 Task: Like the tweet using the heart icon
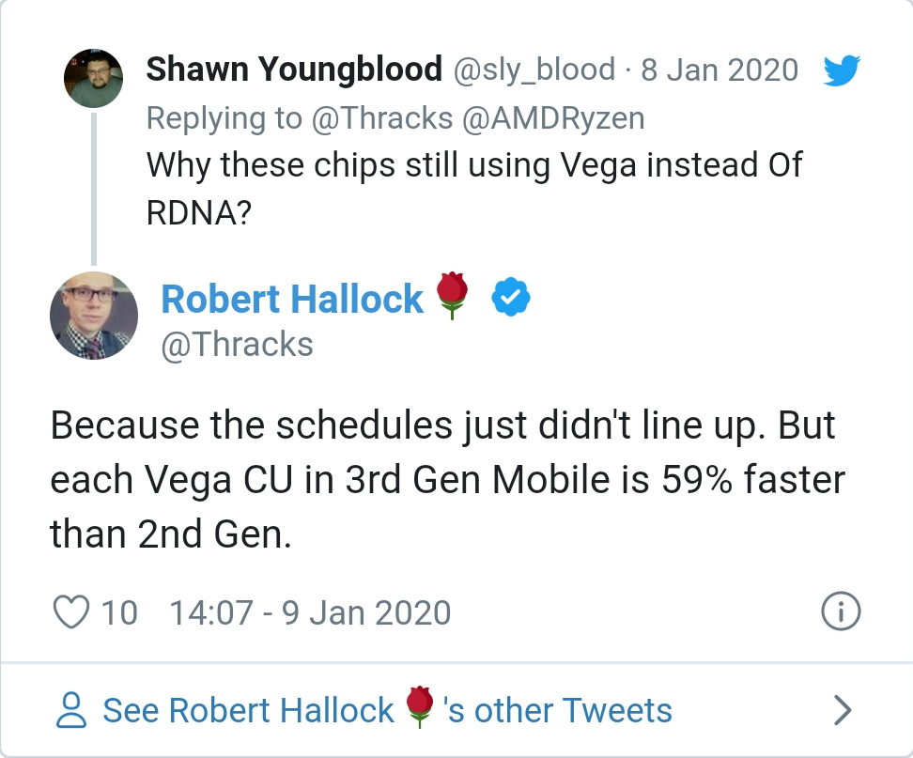pyautogui.click(x=71, y=611)
